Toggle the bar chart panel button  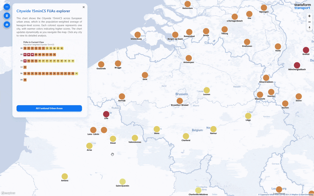[x=7, y=24]
